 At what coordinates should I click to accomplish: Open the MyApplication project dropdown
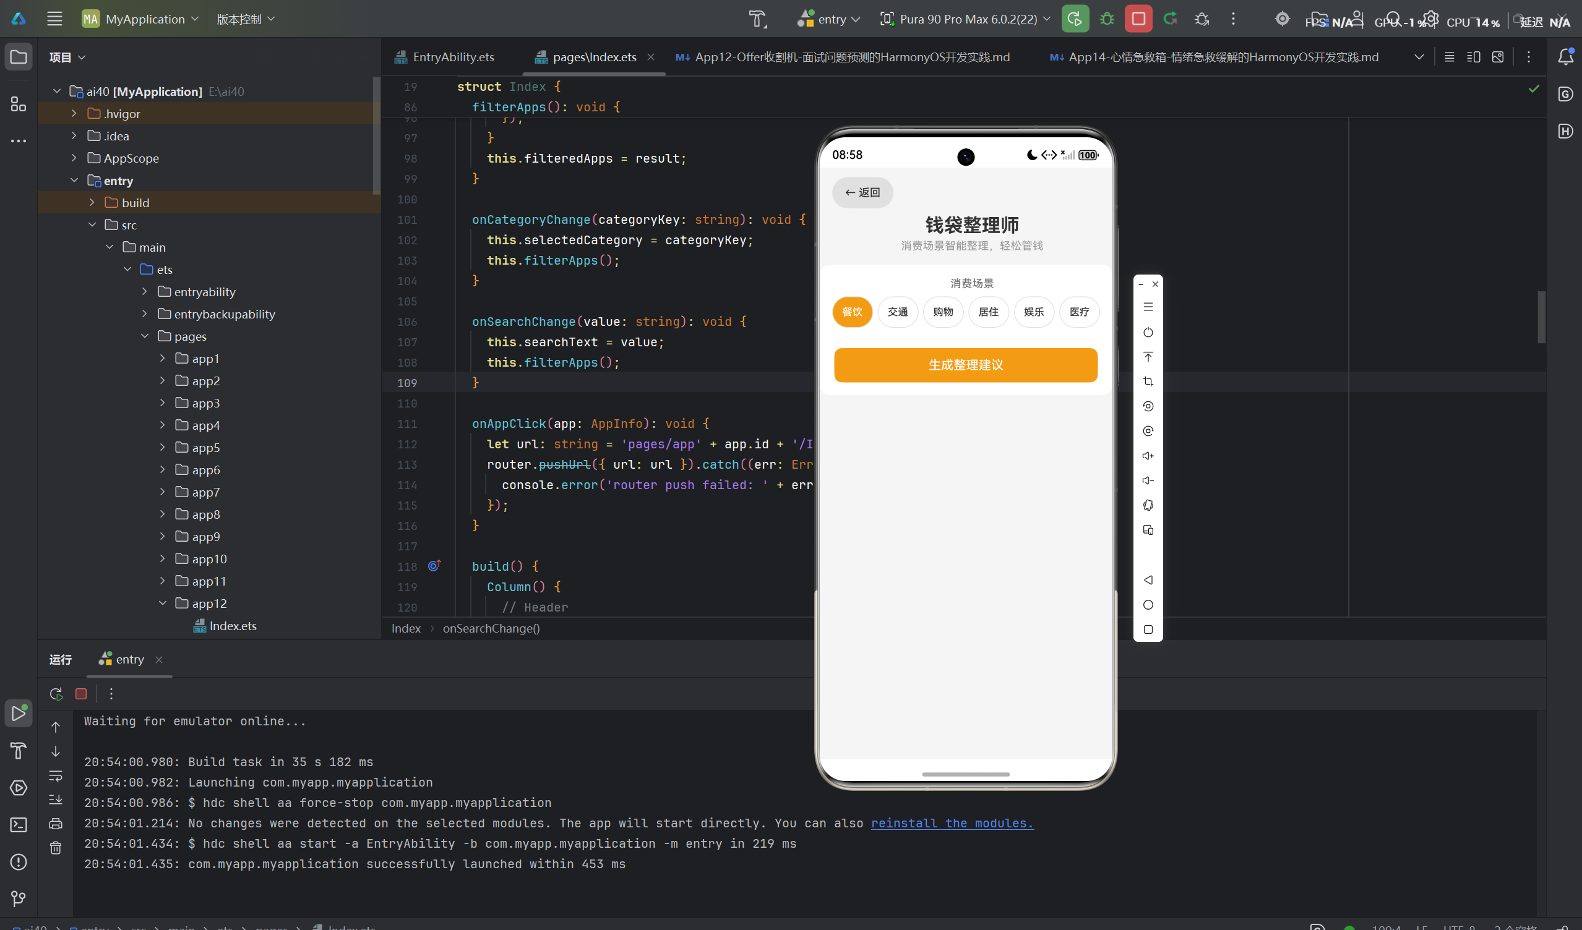(140, 19)
